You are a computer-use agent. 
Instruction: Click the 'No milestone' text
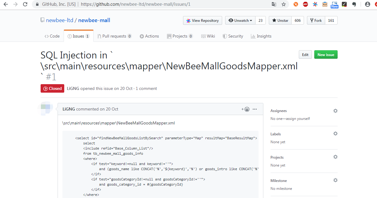click(x=281, y=189)
